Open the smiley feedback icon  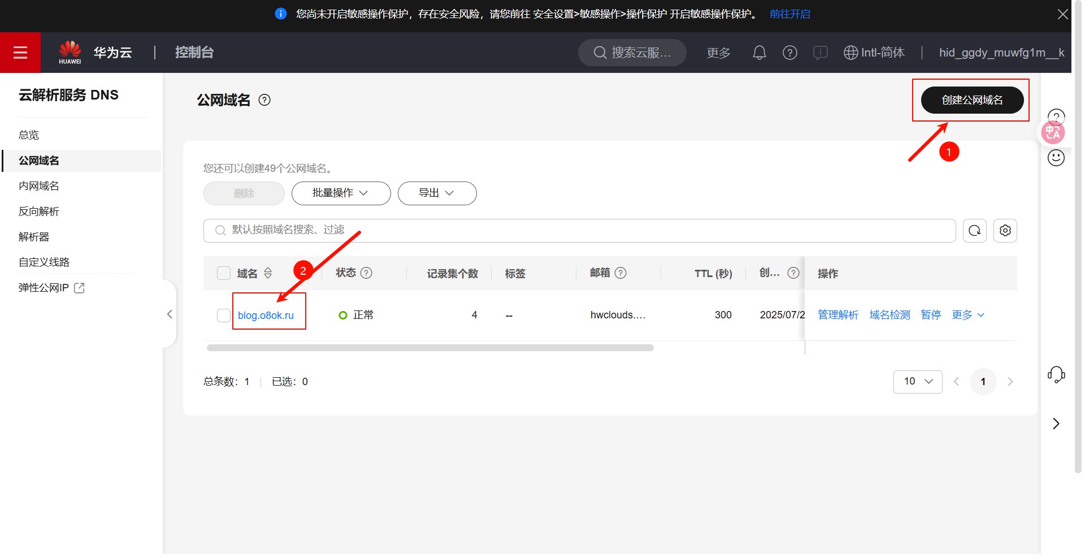coord(1056,158)
